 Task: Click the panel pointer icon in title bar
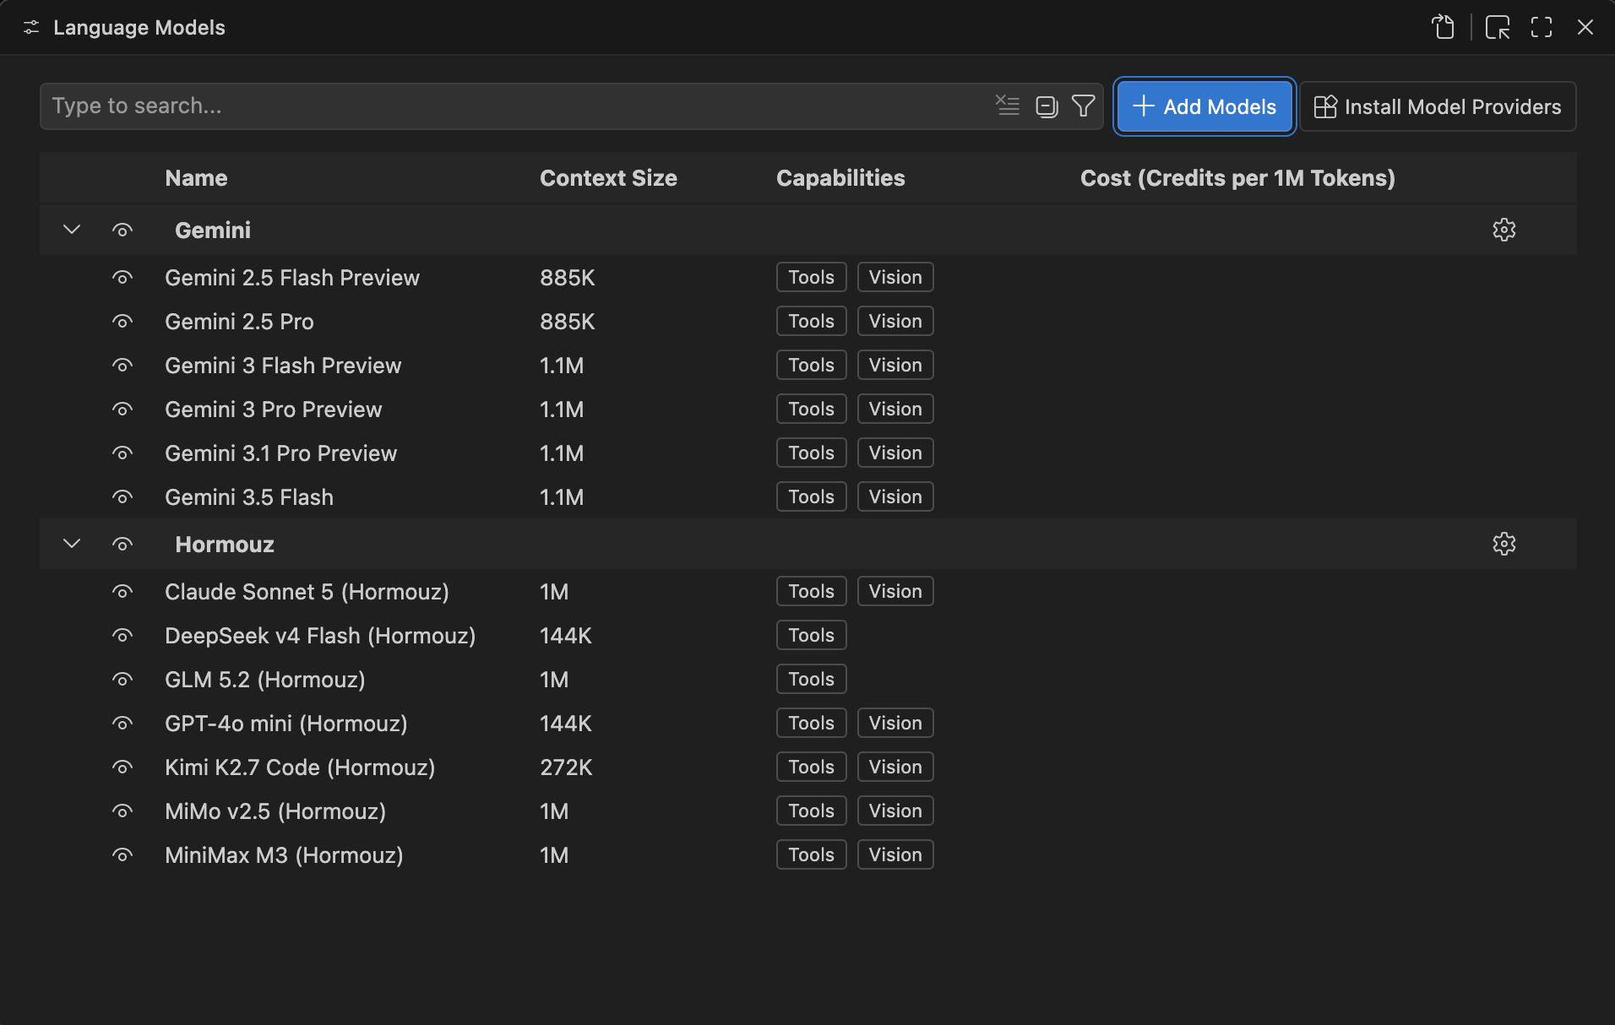[x=1498, y=28]
